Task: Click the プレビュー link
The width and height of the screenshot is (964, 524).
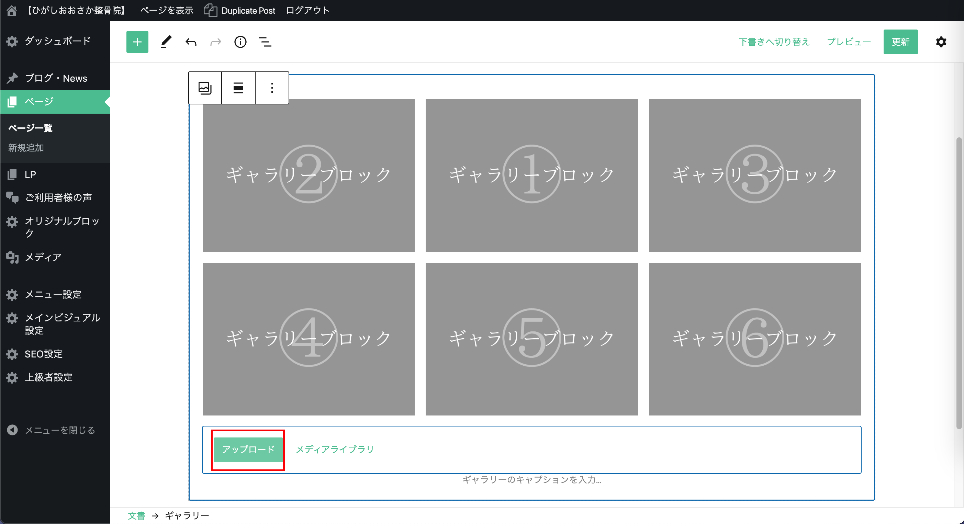Action: coord(848,42)
